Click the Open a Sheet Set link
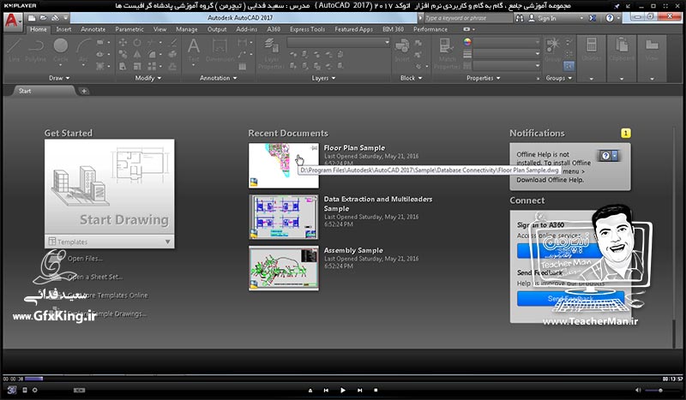The image size is (686, 400). tap(95, 277)
